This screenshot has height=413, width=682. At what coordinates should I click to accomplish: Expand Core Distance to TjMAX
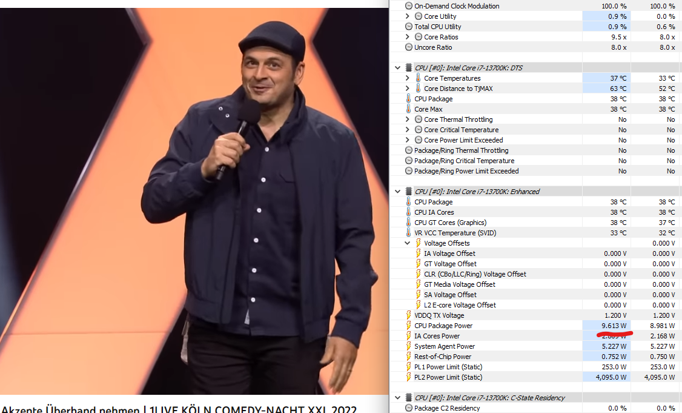pos(408,89)
